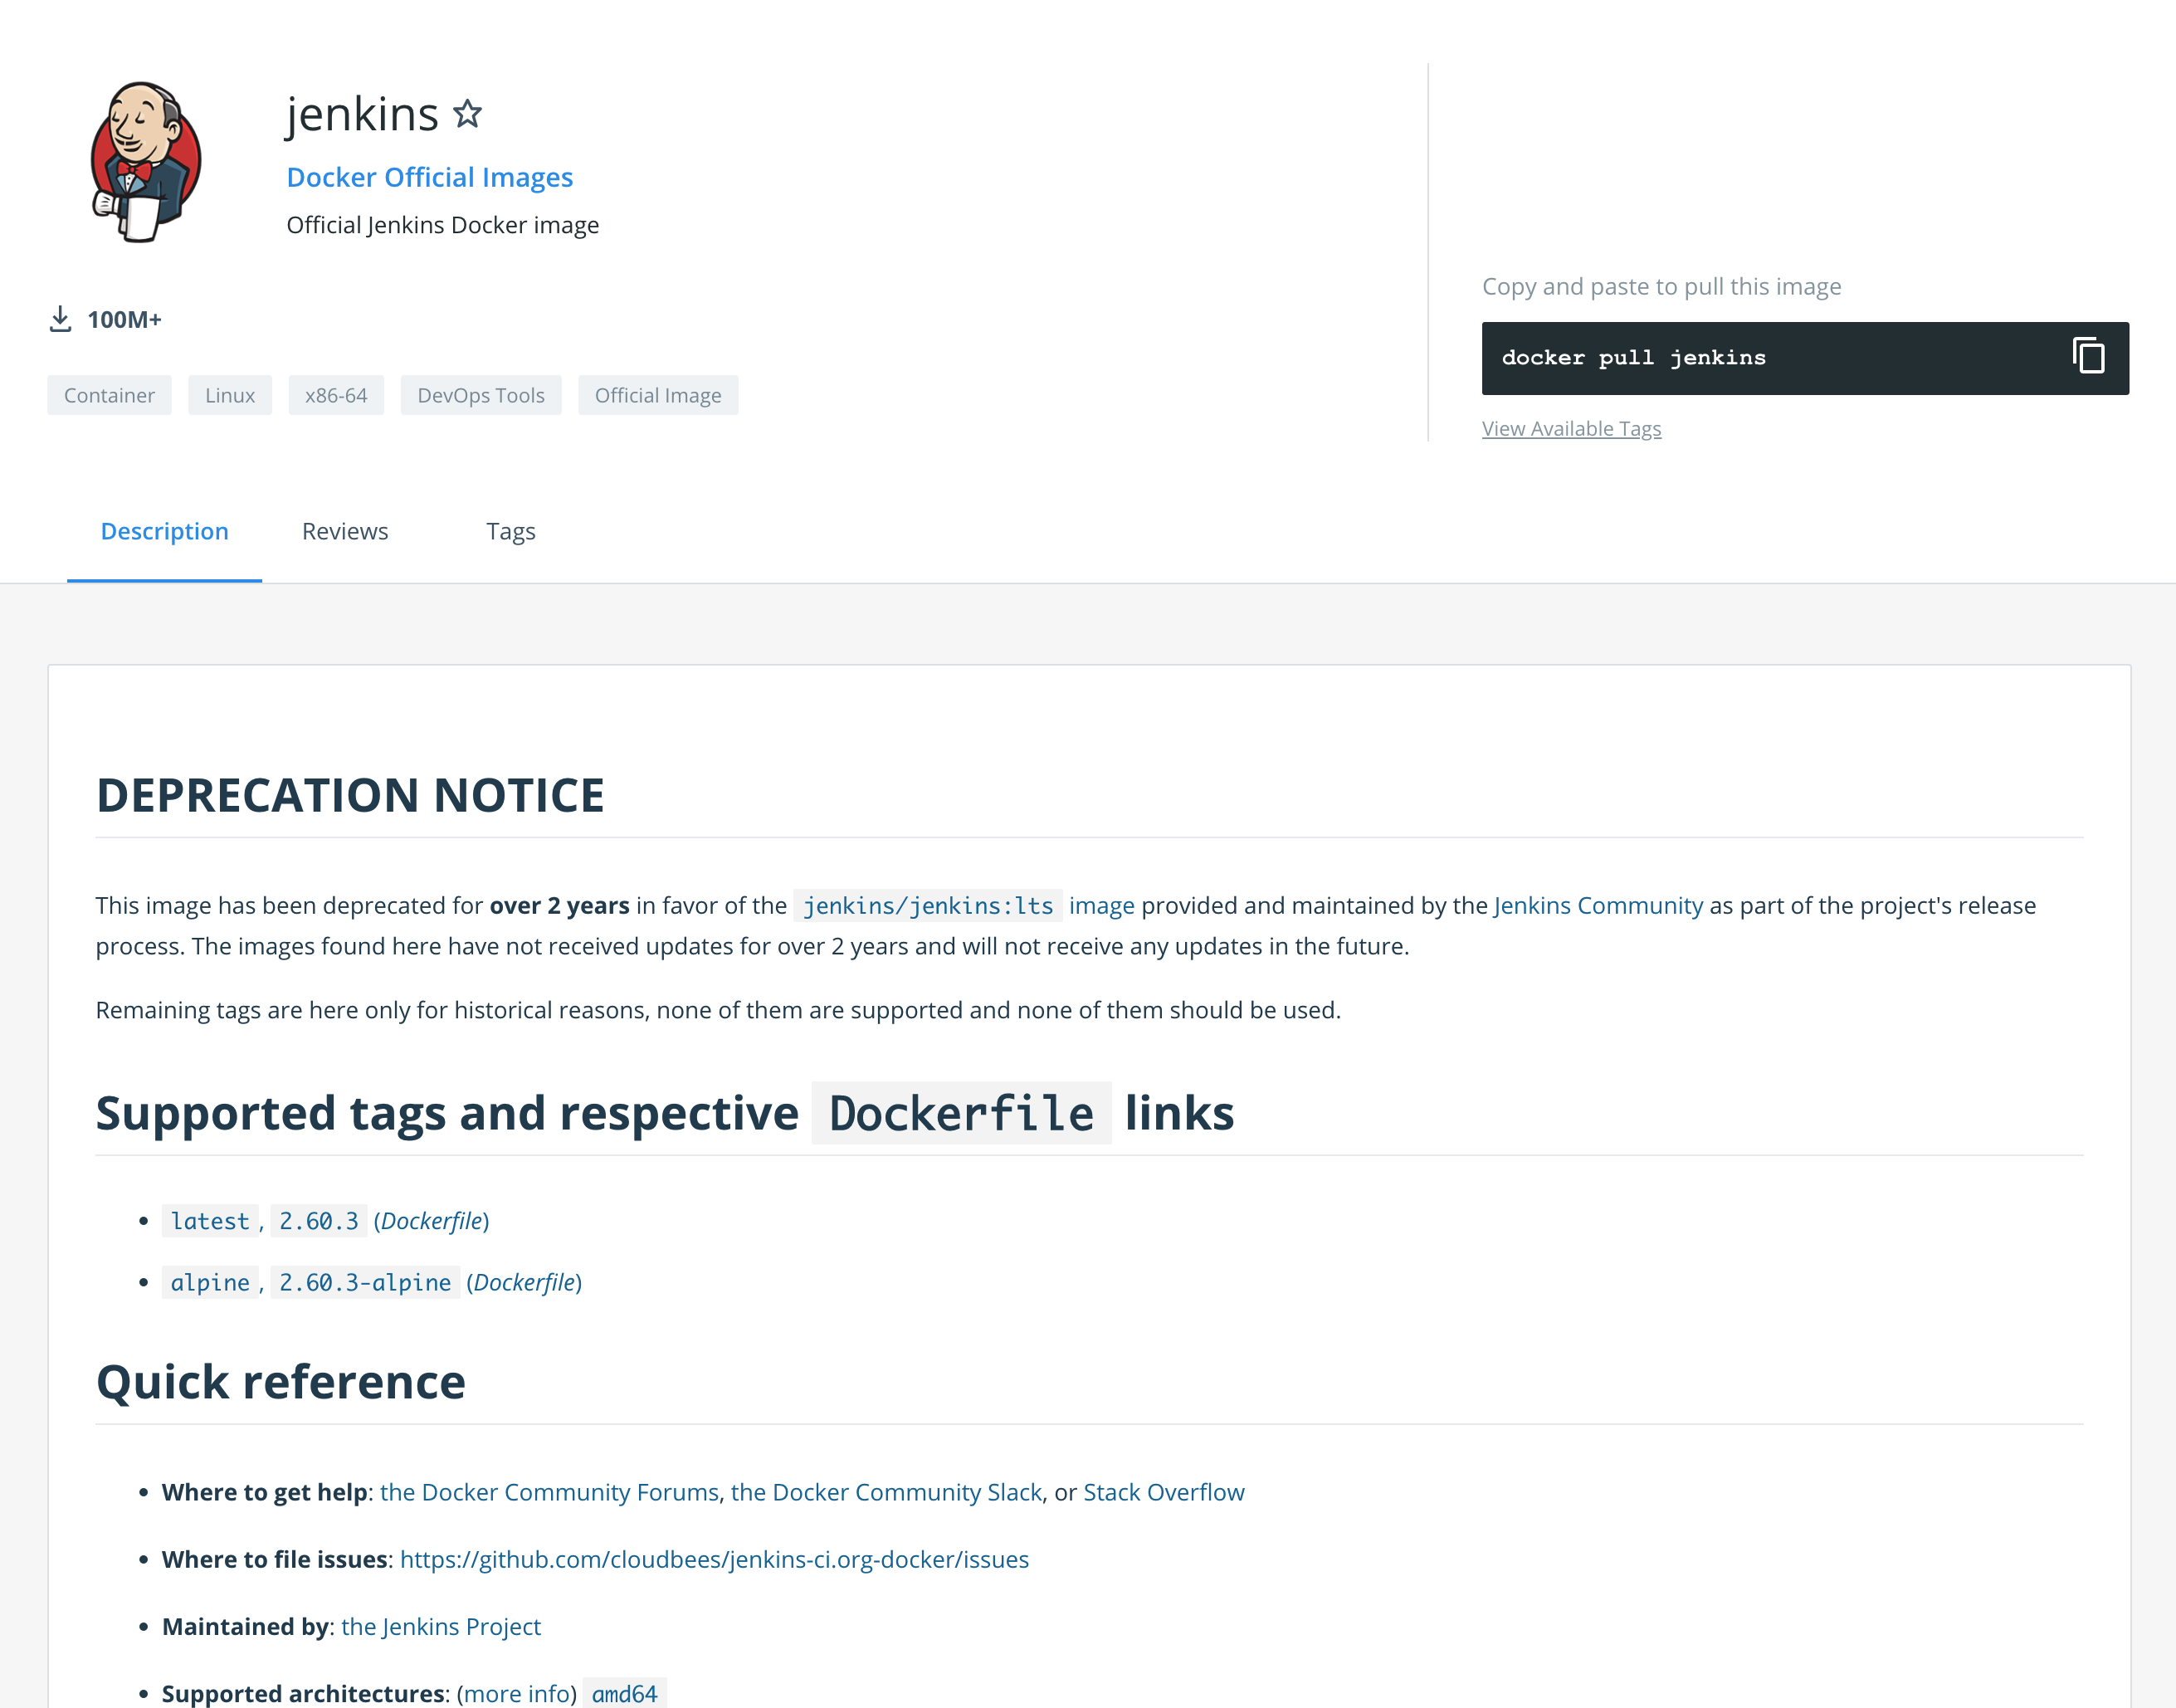Click the Container category chip
Viewport: 2176px width, 1708px height.
click(x=109, y=395)
